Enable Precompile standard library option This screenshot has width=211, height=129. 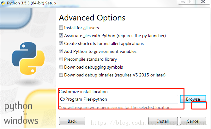pos(61,59)
